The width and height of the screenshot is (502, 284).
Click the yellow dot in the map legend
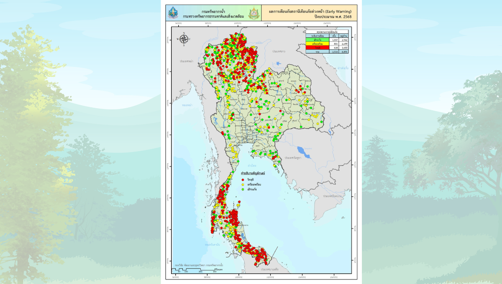243,184
